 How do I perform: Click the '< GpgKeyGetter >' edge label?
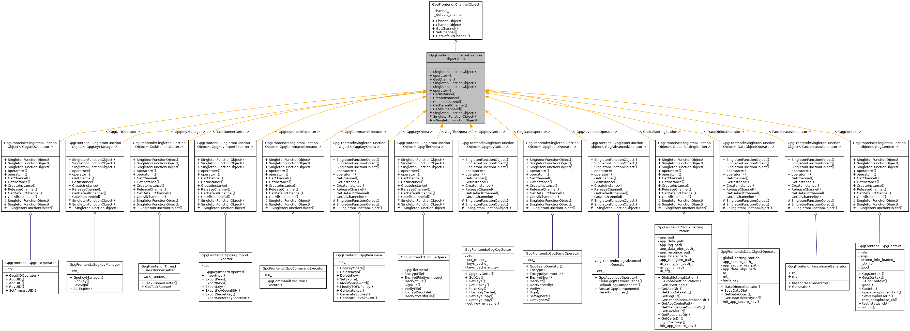(x=490, y=132)
